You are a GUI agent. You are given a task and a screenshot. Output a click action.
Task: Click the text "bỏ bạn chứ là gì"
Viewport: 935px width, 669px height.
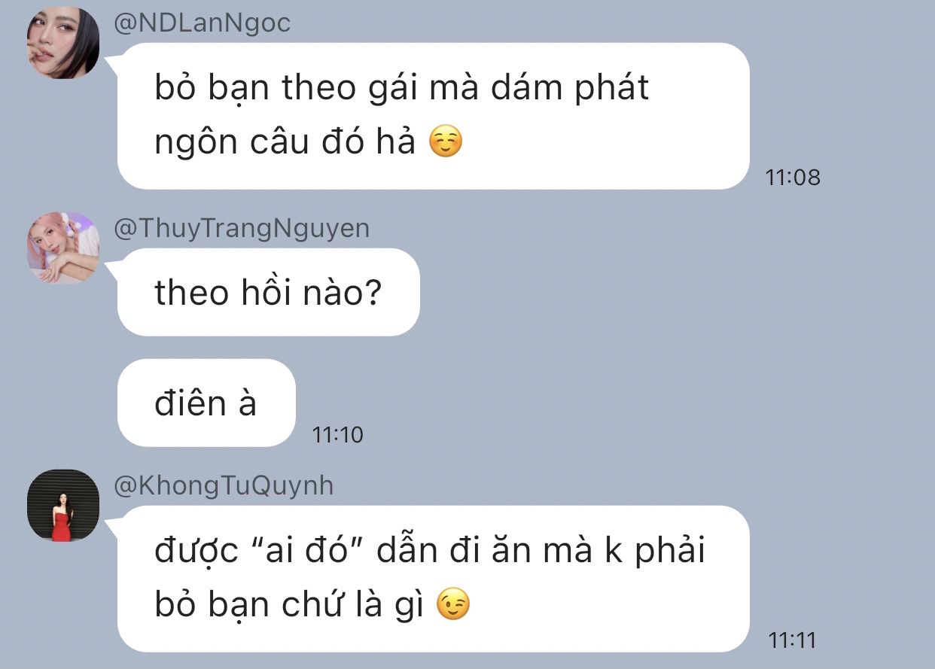[291, 606]
